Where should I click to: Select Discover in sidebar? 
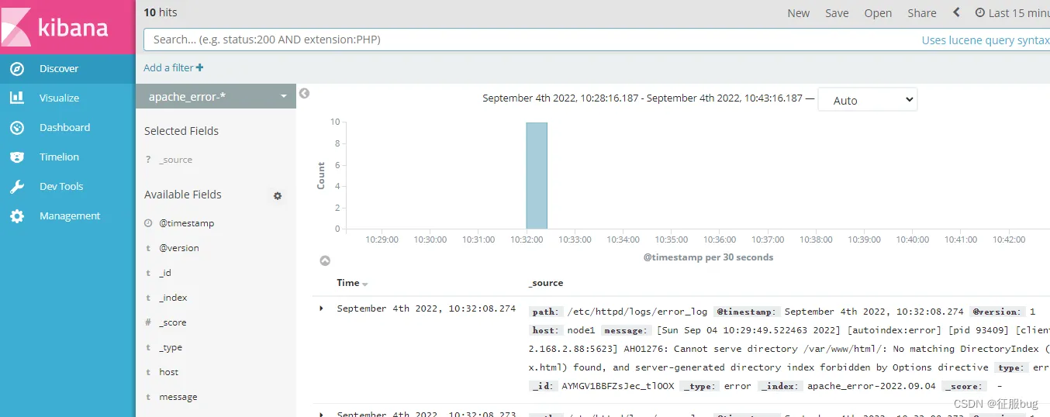[59, 68]
